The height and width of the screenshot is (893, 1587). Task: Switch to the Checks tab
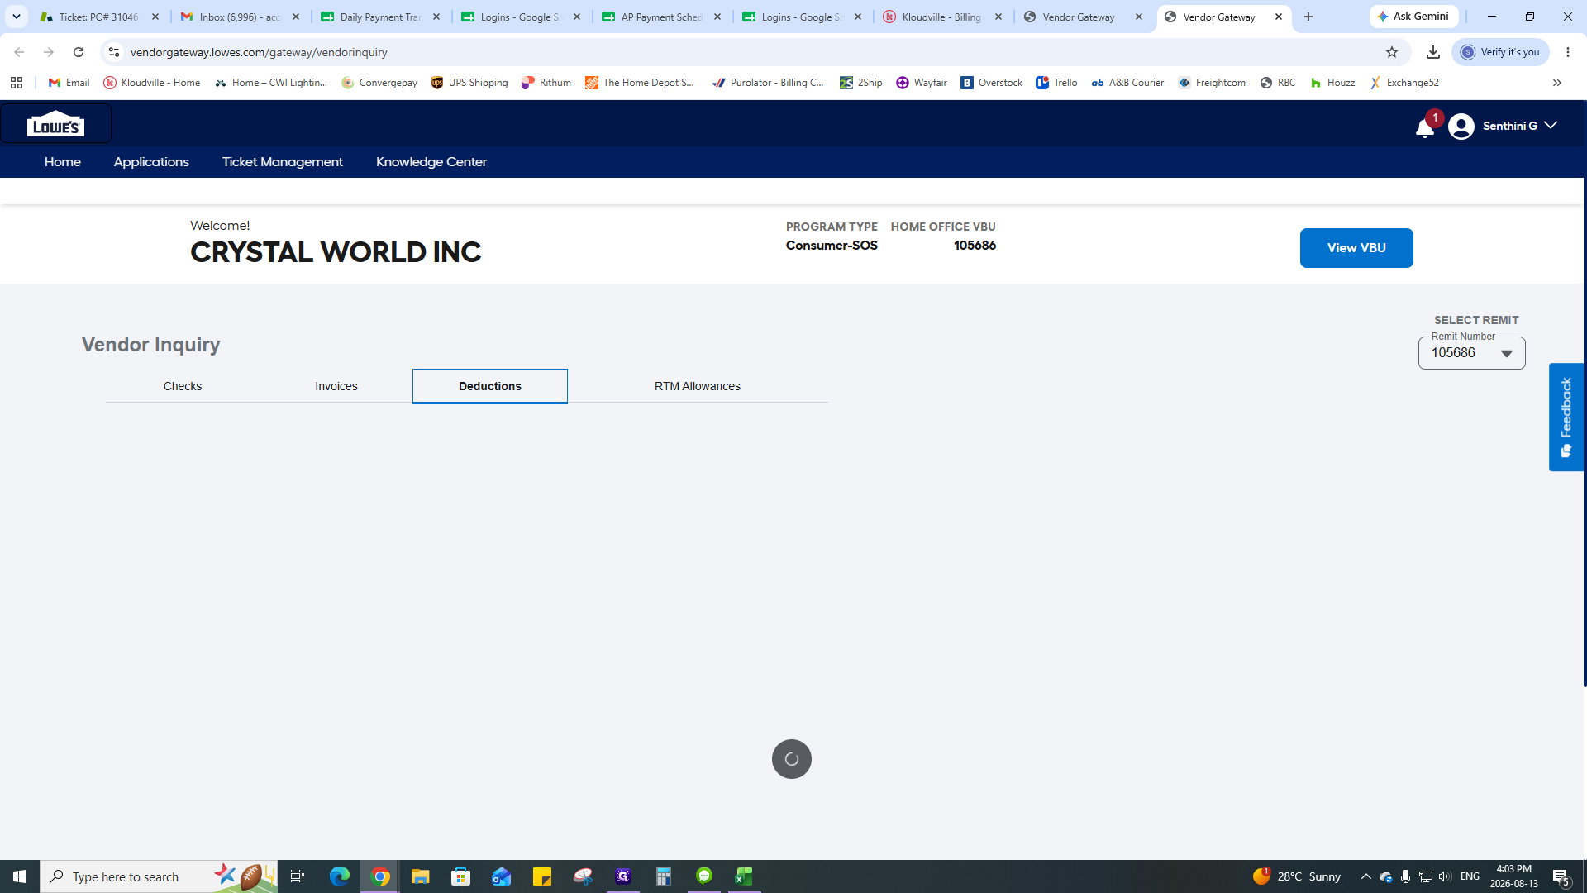click(183, 386)
